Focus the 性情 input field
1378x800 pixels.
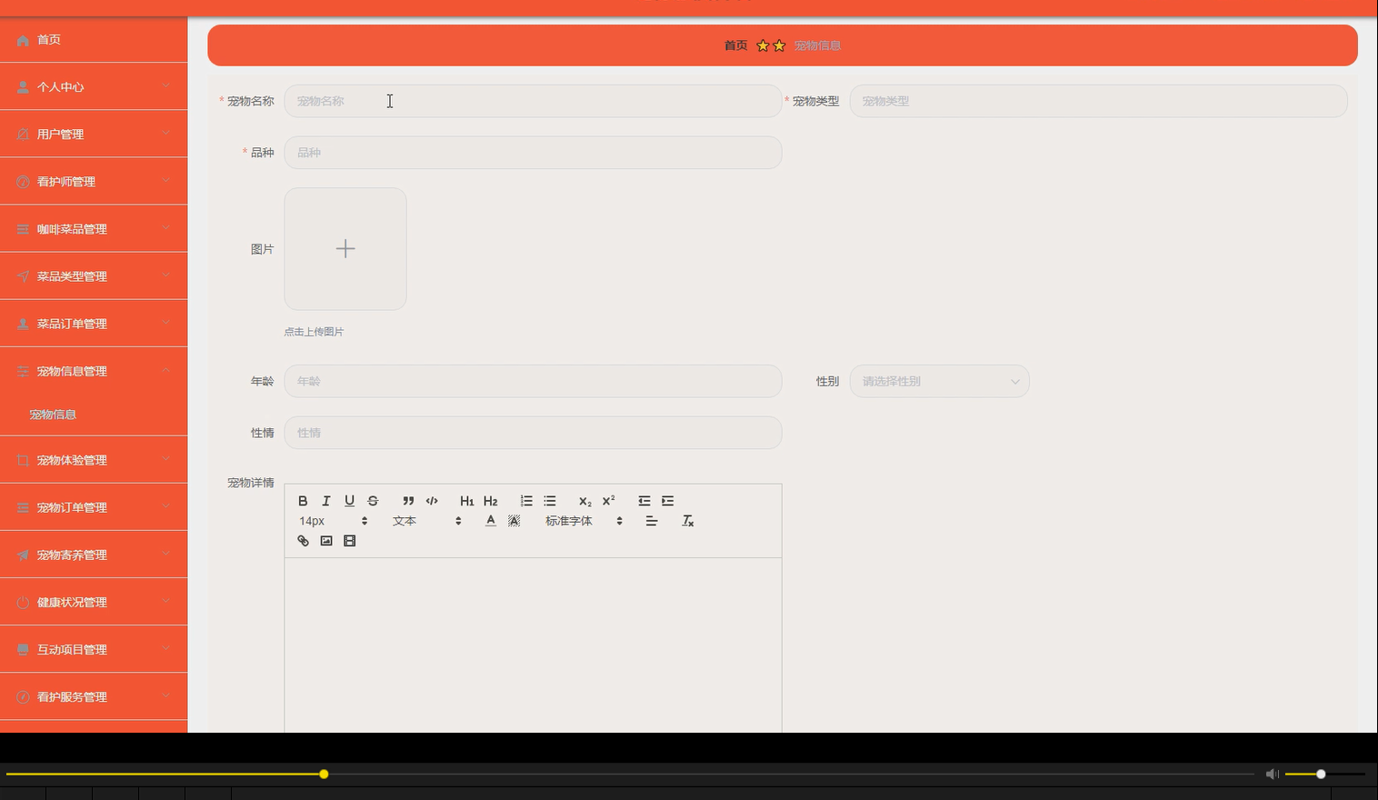533,433
